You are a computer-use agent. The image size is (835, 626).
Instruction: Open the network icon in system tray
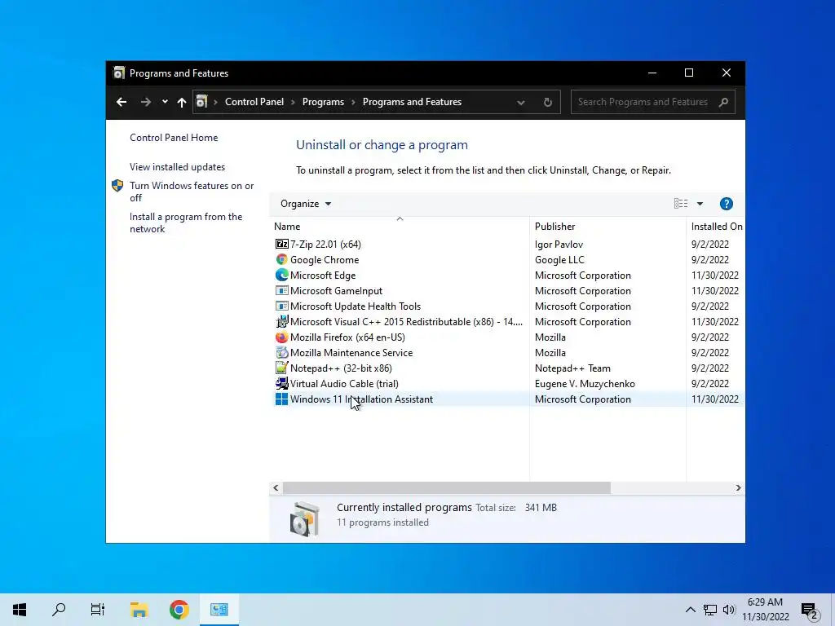pos(710,610)
